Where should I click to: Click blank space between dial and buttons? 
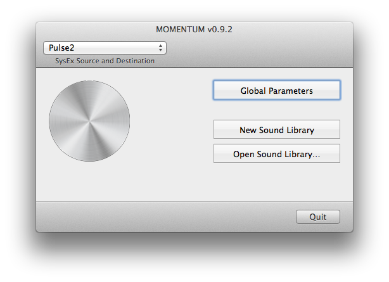[171, 120]
